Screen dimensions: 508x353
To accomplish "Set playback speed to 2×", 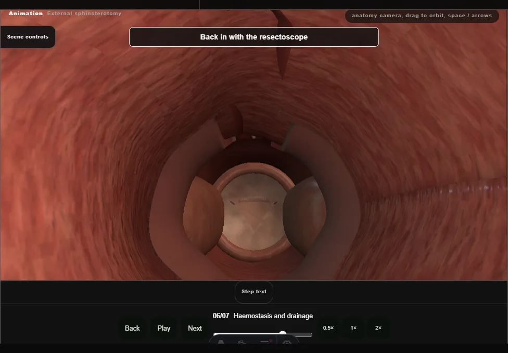I will 378,328.
